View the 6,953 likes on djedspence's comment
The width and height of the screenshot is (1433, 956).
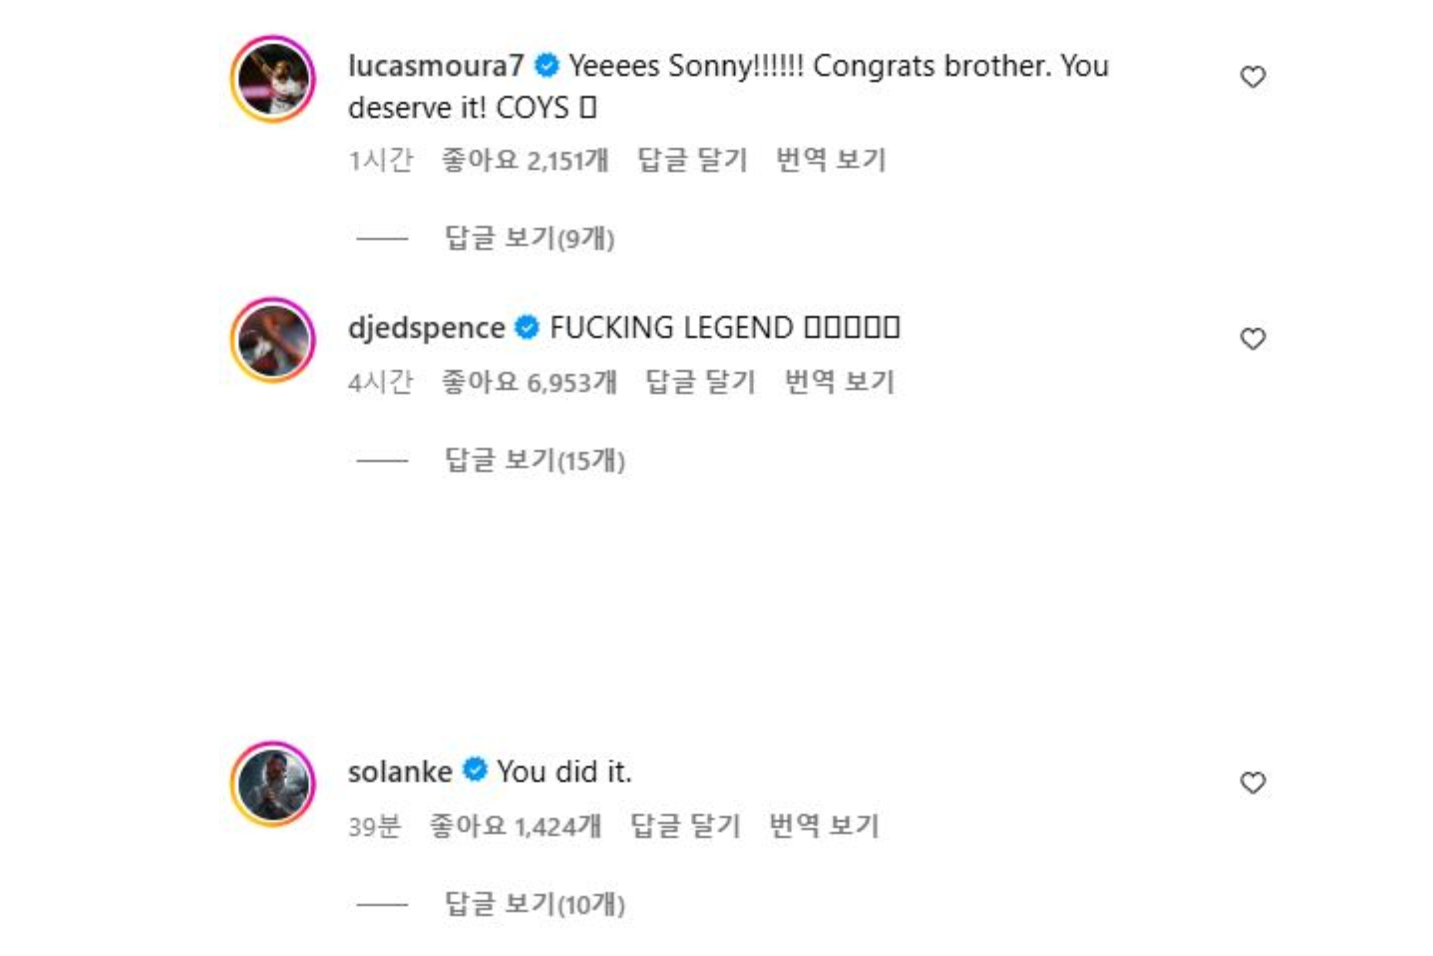pyautogui.click(x=529, y=382)
